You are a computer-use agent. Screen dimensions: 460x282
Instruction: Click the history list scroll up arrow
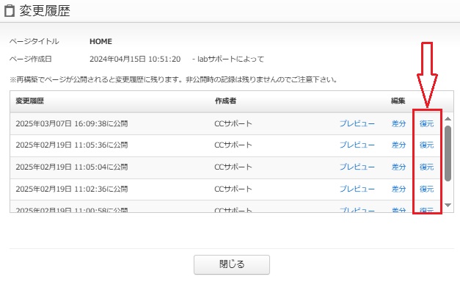(448, 119)
